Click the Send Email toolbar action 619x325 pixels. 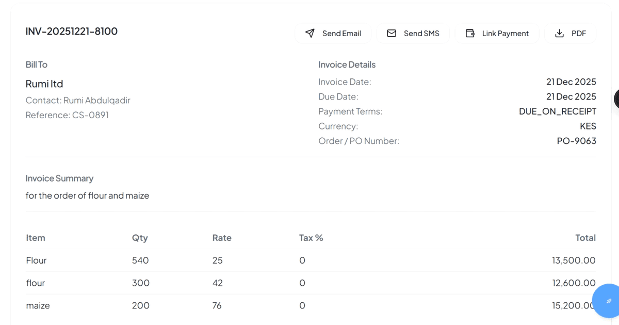point(333,33)
